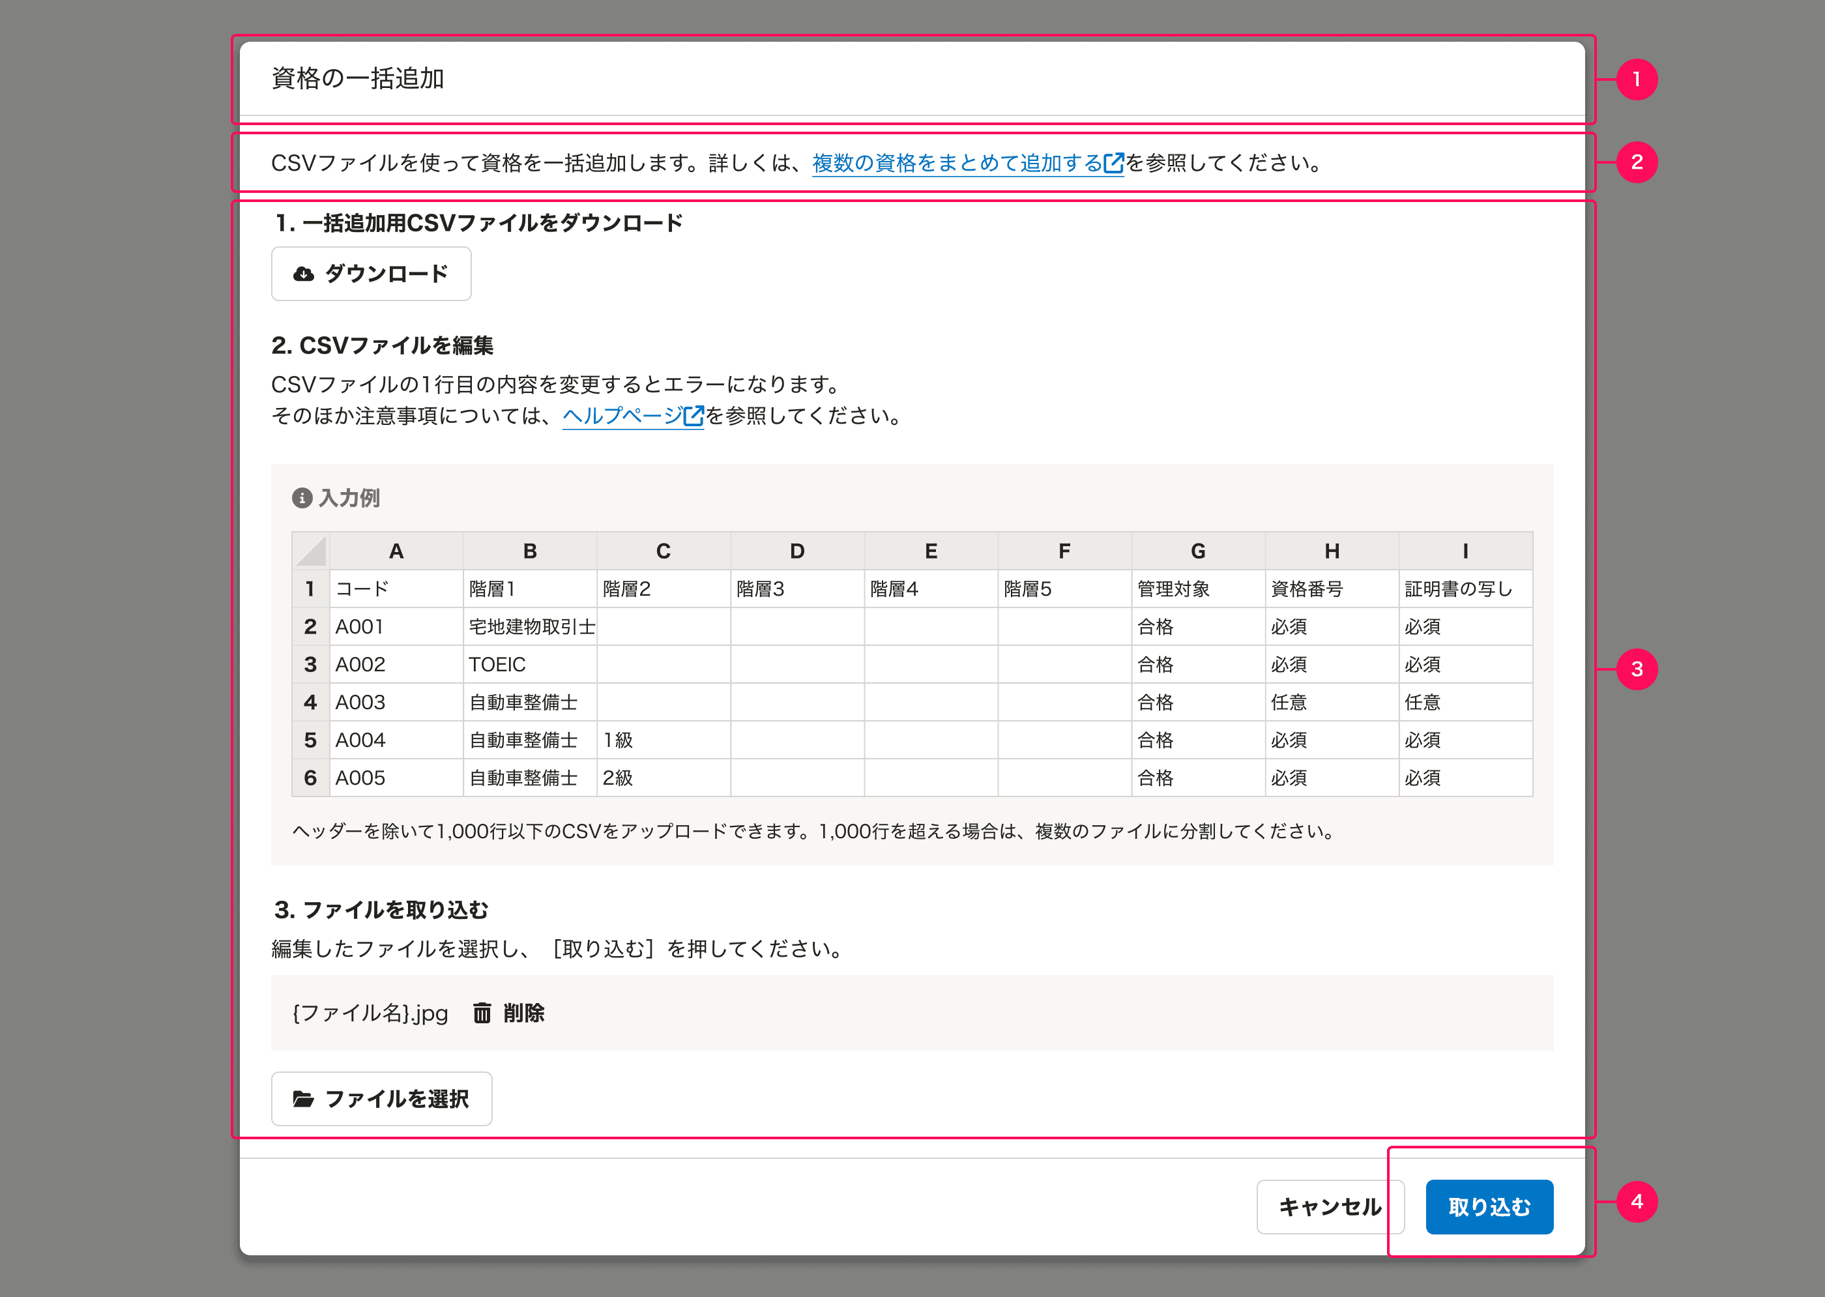
Task: Click the info icon beside 入力例
Action: pyautogui.click(x=302, y=499)
